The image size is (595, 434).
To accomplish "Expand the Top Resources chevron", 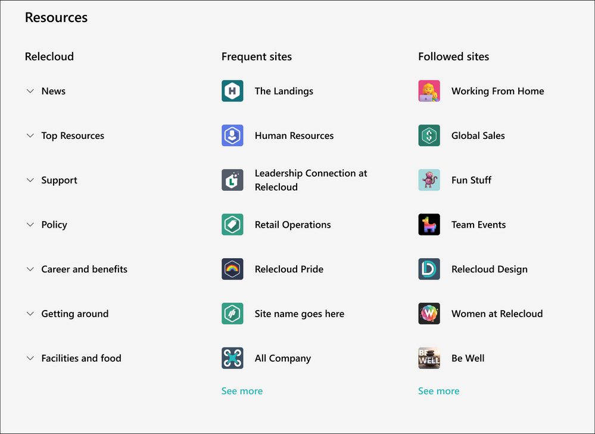I will (30, 136).
